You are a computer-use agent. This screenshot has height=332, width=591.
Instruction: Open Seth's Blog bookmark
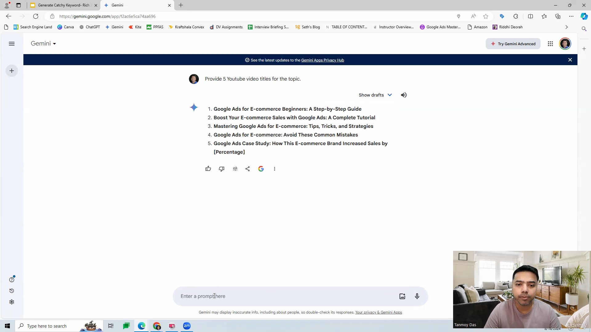tap(308, 27)
